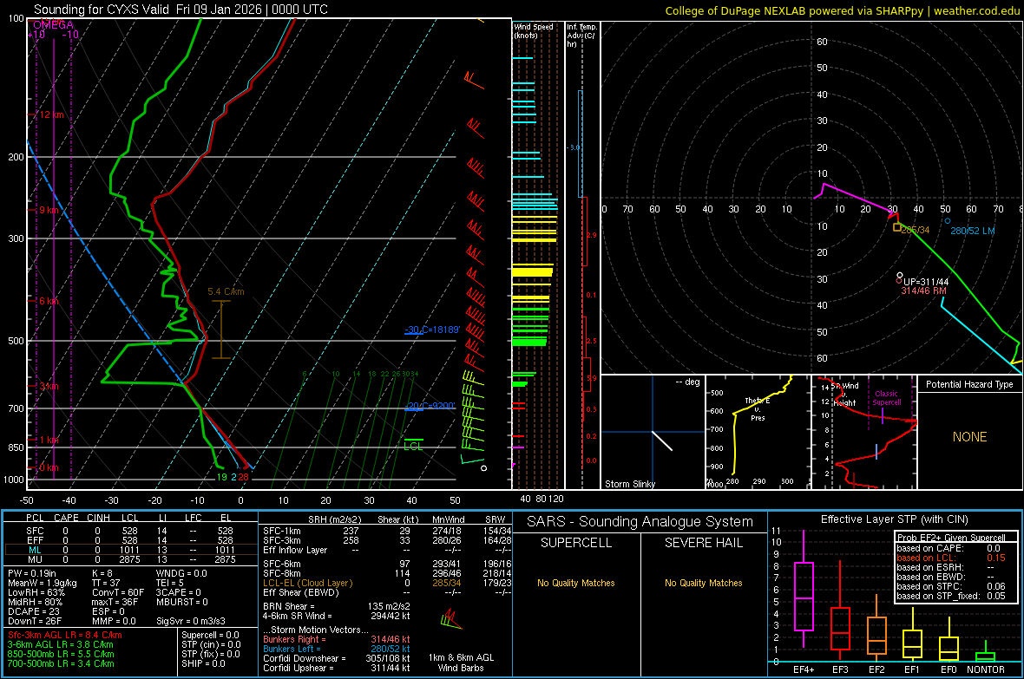This screenshot has height=679, width=1024.
Task: Click the Bunkers Right = 314/46 kt entry
Action: 337,640
